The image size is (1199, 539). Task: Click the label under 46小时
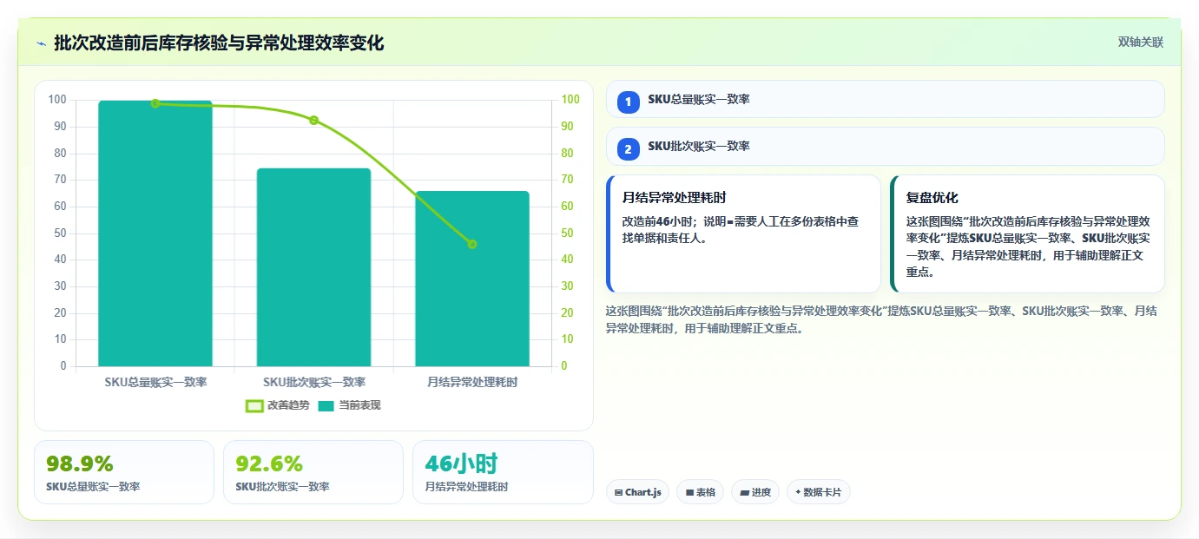coord(467,487)
